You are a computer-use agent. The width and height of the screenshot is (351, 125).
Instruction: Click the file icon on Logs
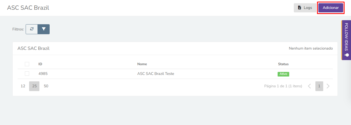299,8
